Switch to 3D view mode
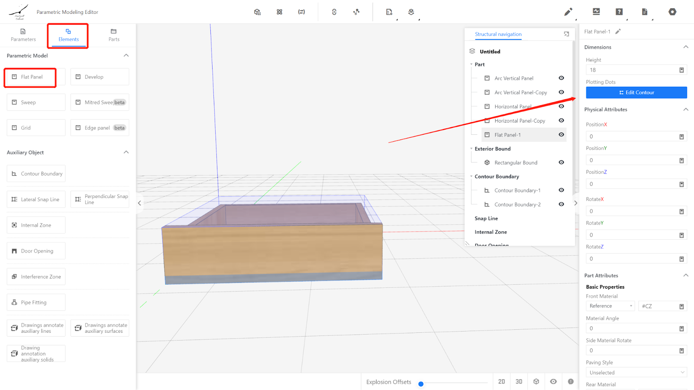Viewport: 694px width, 390px height. coord(519,382)
